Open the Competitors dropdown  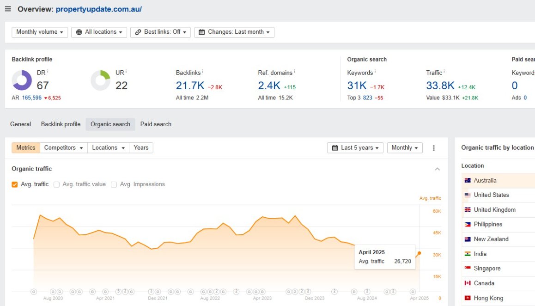tap(63, 148)
